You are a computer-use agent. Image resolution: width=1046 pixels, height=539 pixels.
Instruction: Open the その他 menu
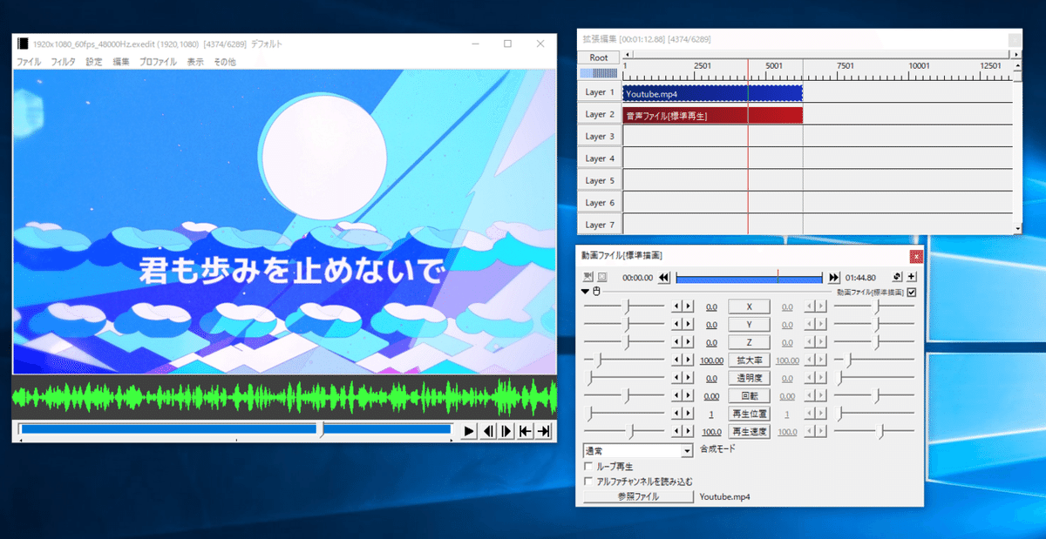[x=225, y=62]
